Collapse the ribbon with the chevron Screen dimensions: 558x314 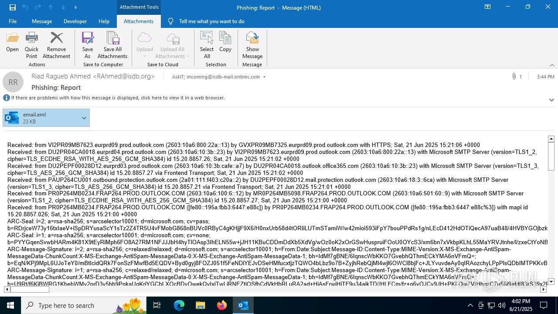tap(552, 65)
